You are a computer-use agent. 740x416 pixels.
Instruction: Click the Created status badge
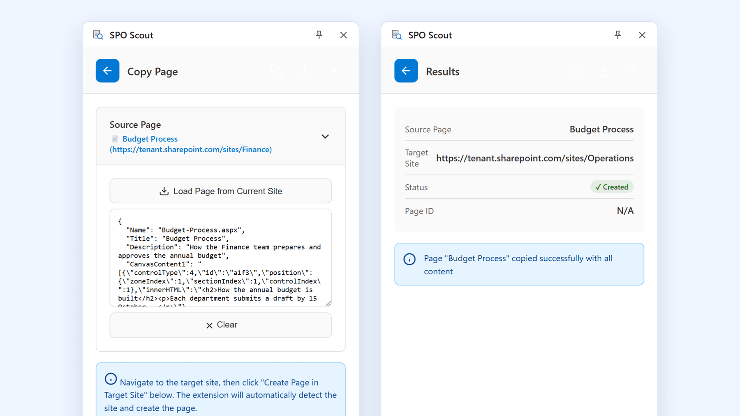612,187
